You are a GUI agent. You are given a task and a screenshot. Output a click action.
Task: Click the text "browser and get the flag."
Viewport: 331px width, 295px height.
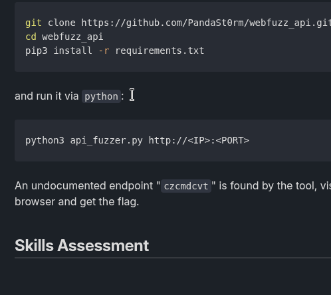coord(76,202)
